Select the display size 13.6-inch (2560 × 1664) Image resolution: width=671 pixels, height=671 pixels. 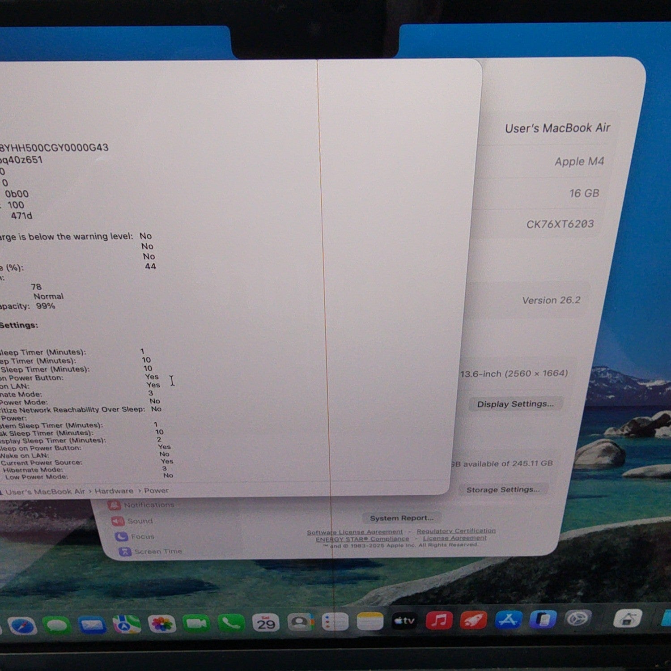pyautogui.click(x=514, y=374)
